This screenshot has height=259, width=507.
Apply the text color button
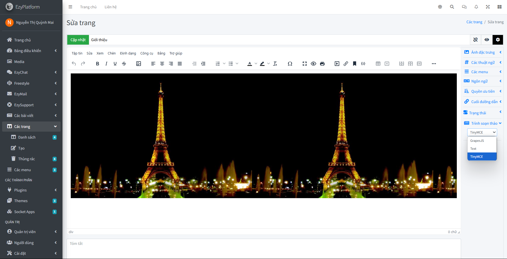coord(250,64)
